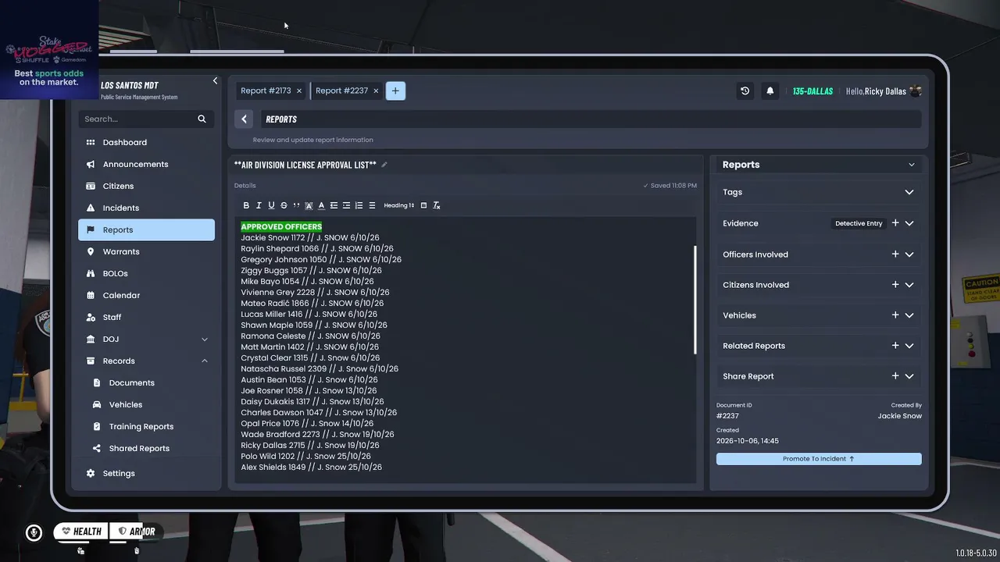Click the report editor vertical scrollbar
Image resolution: width=1000 pixels, height=562 pixels.
695,300
